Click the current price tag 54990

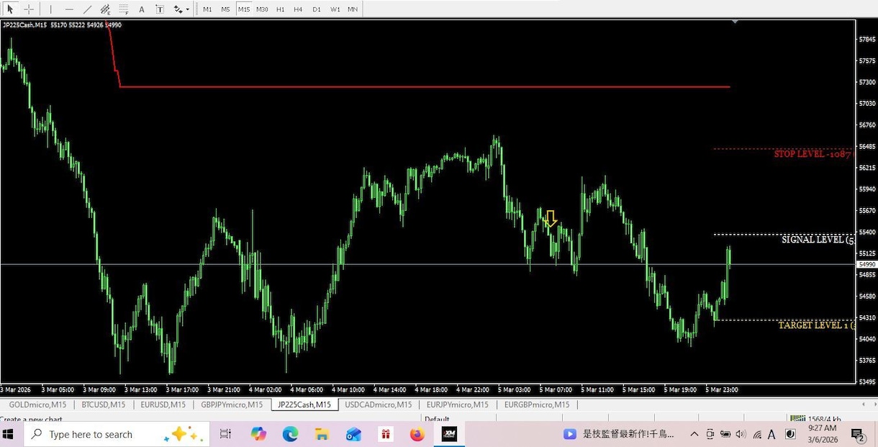[866, 265]
